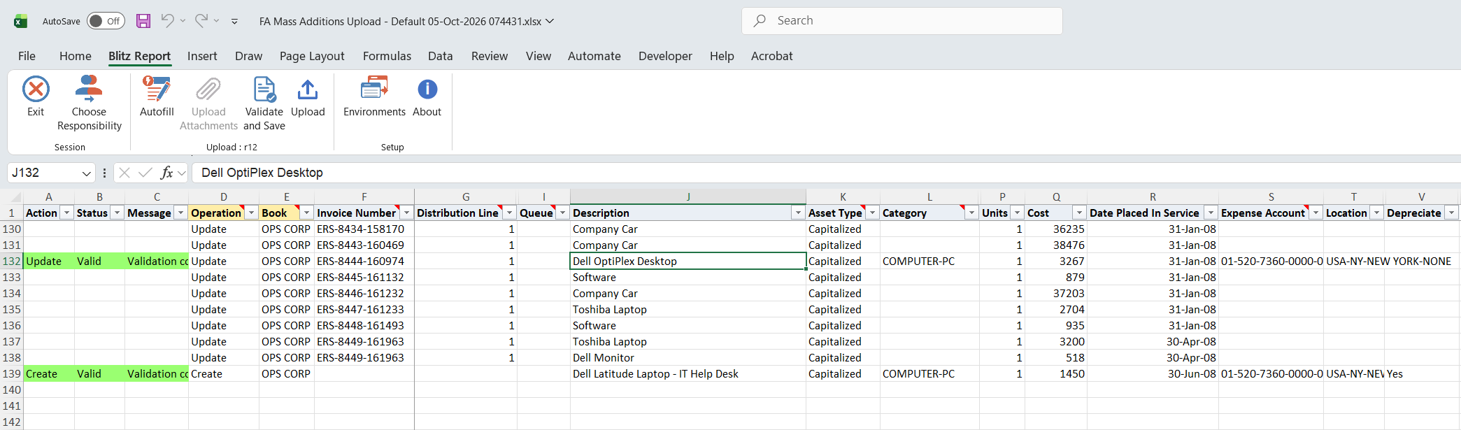Switch to the Acrobat tab
The width and height of the screenshot is (1461, 430).
point(772,56)
